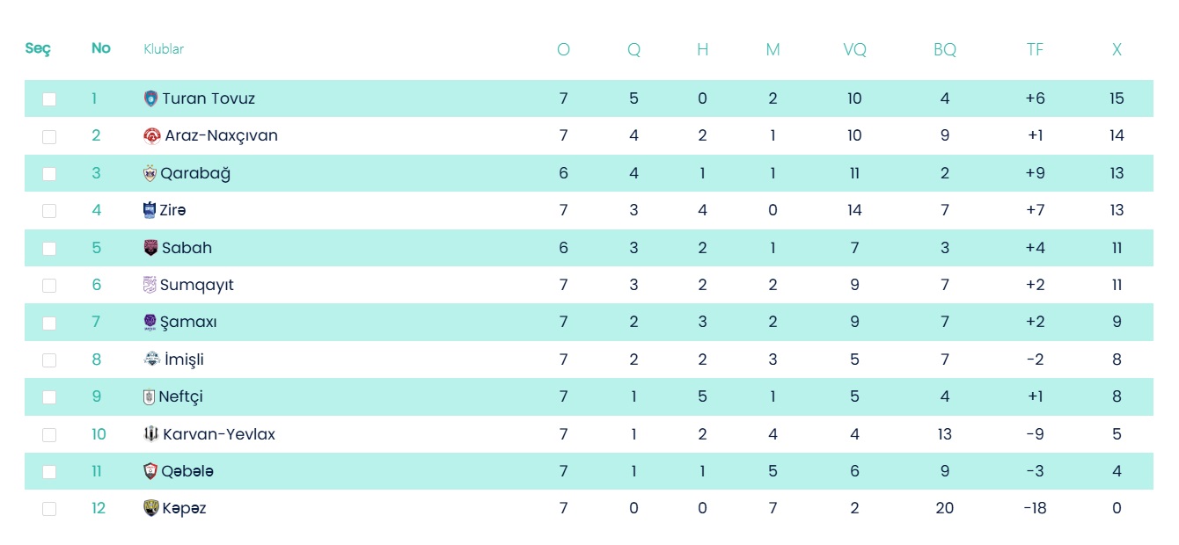
Task: Click the Sabah club logo
Action: pyautogui.click(x=150, y=248)
